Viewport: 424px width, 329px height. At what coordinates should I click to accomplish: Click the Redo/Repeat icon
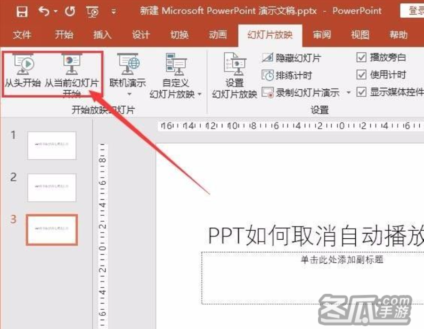click(x=70, y=12)
